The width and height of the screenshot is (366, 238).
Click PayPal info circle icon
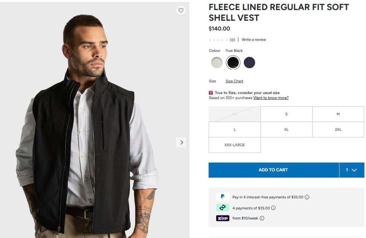coord(307,197)
